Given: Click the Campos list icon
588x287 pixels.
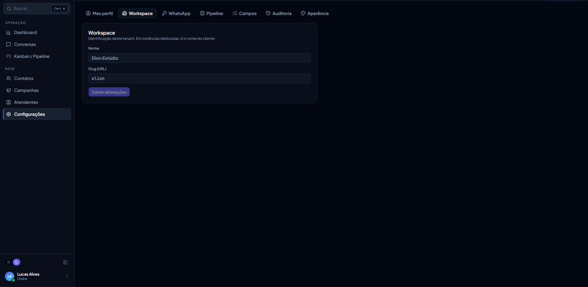Looking at the screenshot, I should (235, 13).
